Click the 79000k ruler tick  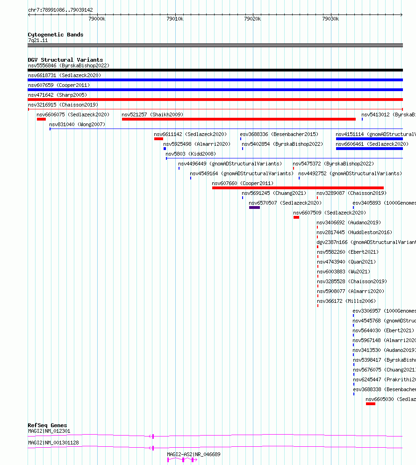tap(97, 19)
